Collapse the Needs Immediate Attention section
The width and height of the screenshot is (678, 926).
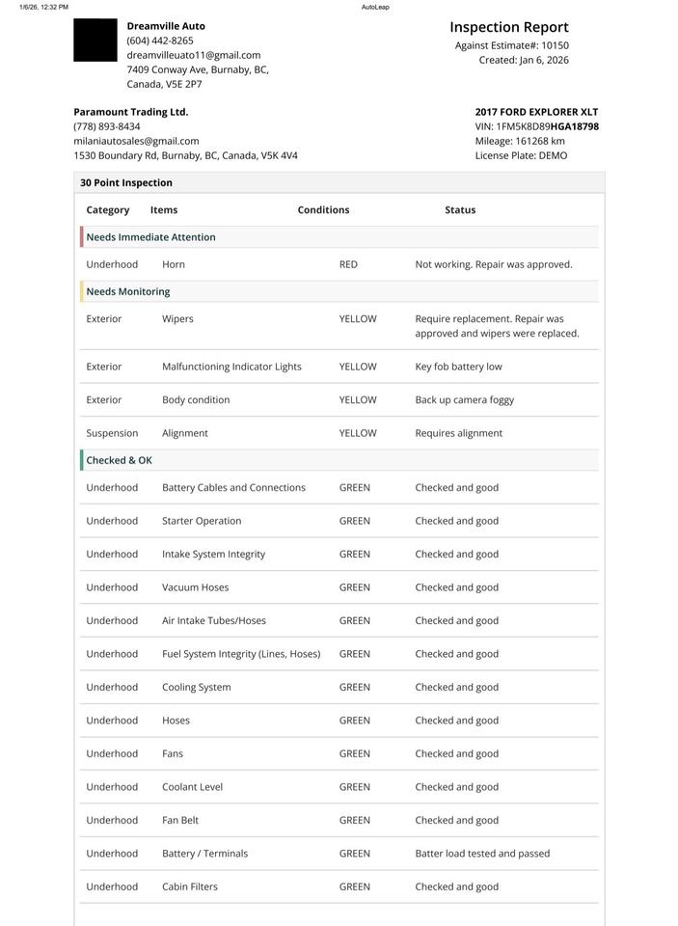[150, 237]
